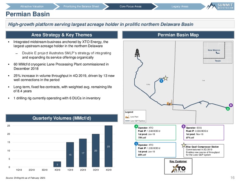Viewport: 240px width, 183px height.
Task: Click the High-growth platform subtitle text
Action: [101, 24]
